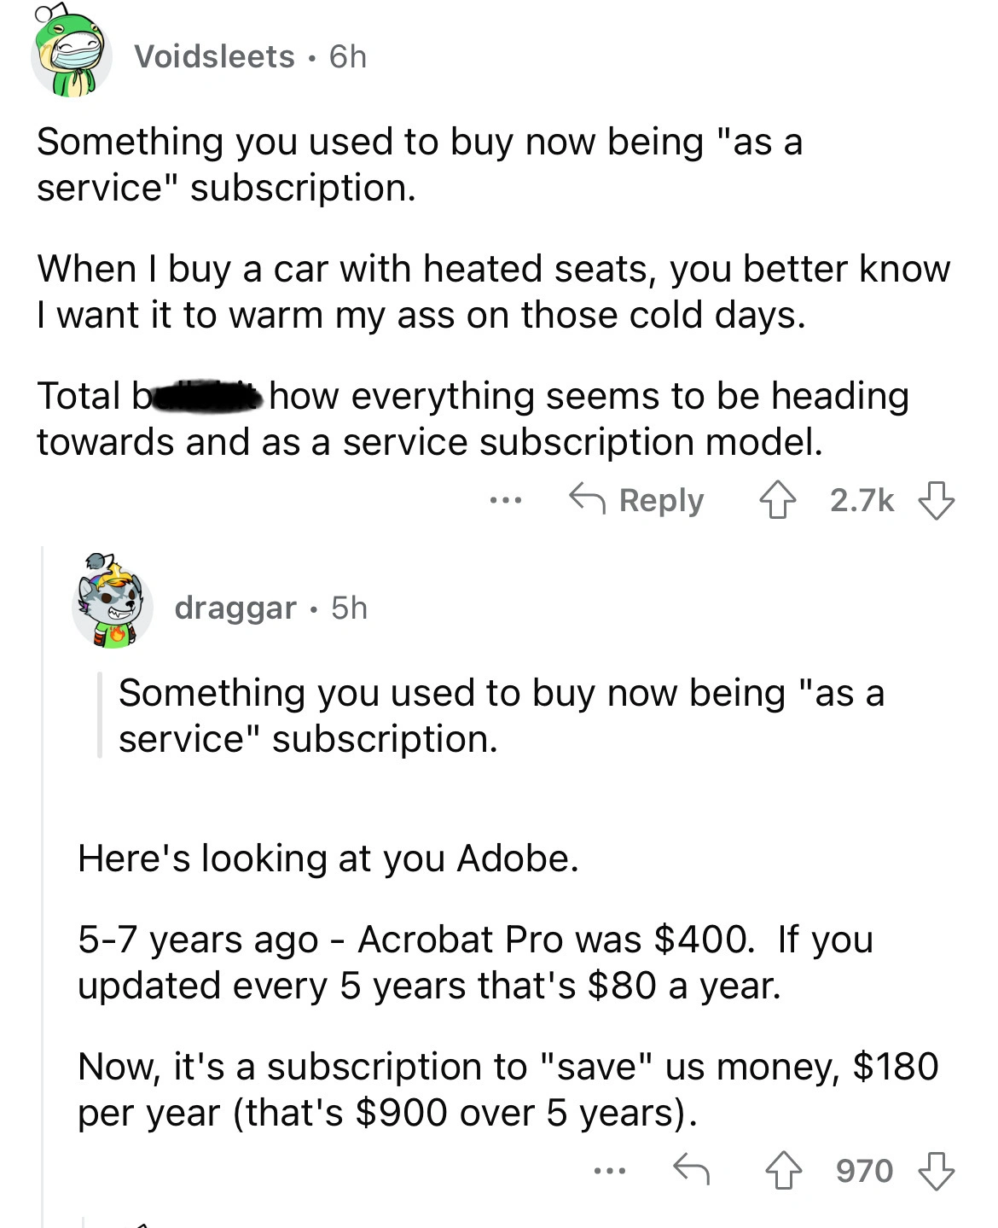Tap the 970 vote count
The width and height of the screenshot is (998, 1228).
(864, 1171)
